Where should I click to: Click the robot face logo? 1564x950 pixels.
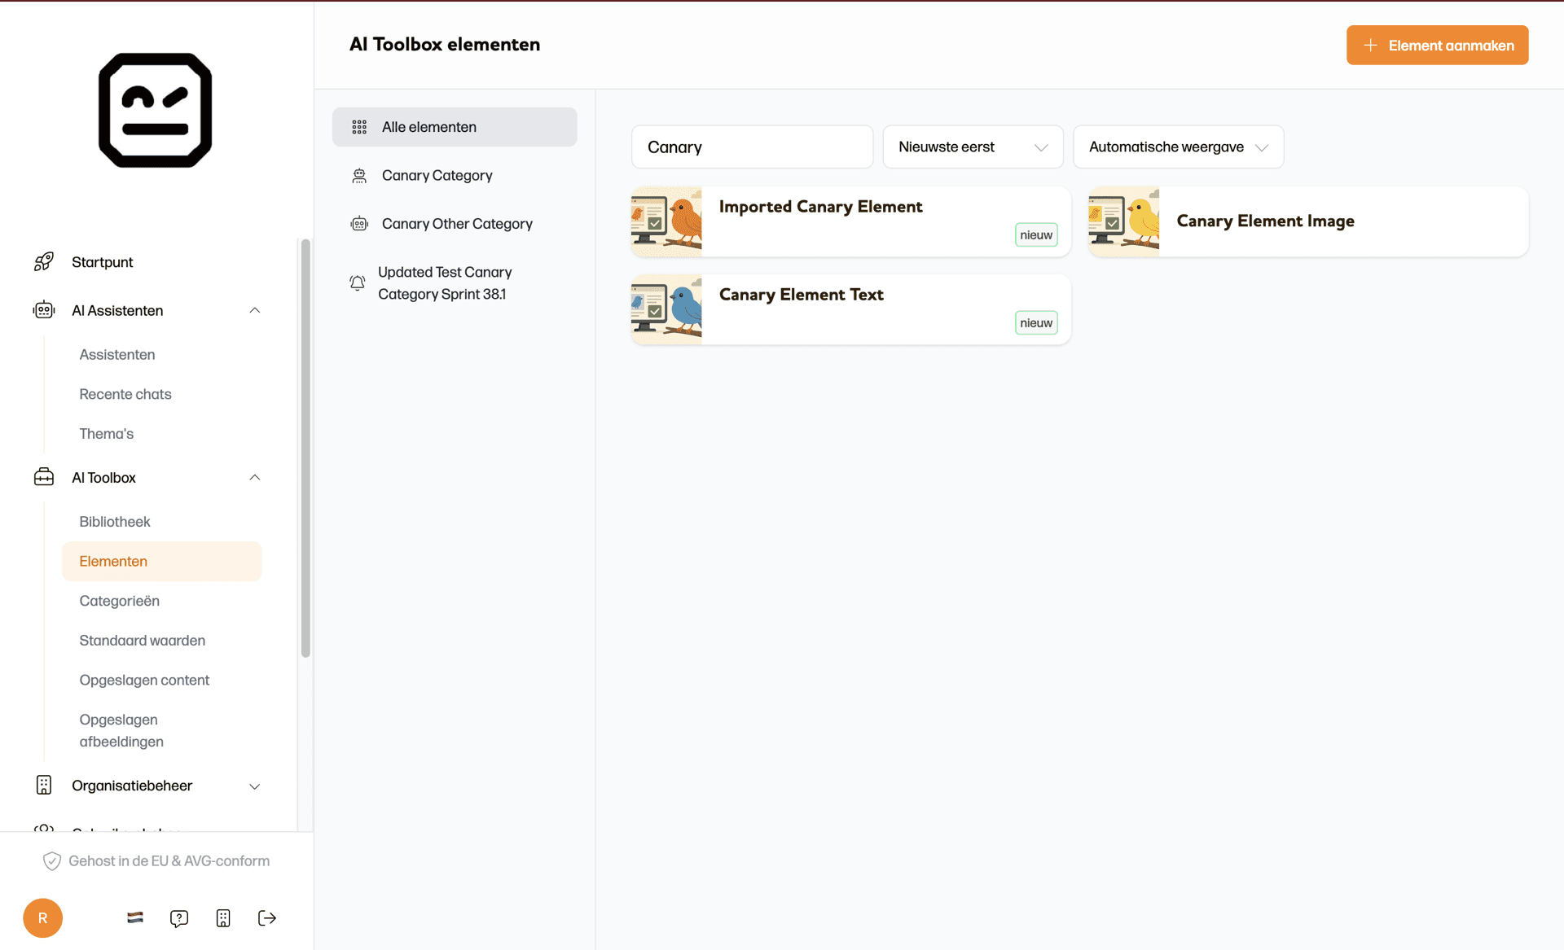155,110
